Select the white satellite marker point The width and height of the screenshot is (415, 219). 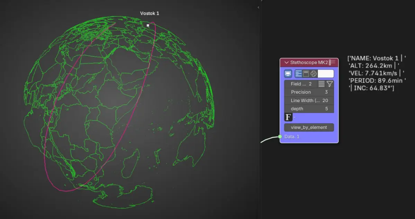(148, 25)
